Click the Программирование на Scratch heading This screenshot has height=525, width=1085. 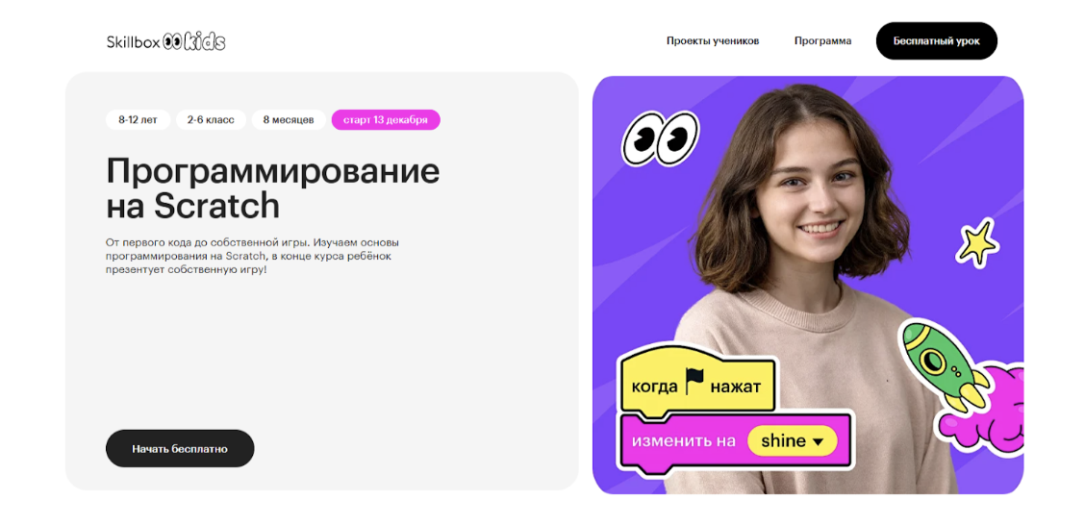[x=272, y=187]
